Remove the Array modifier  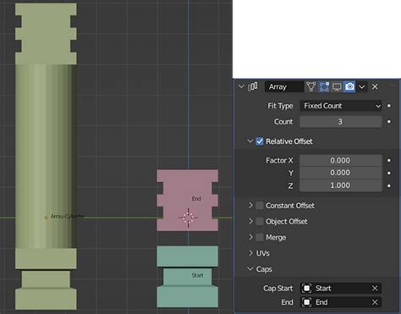coord(375,86)
